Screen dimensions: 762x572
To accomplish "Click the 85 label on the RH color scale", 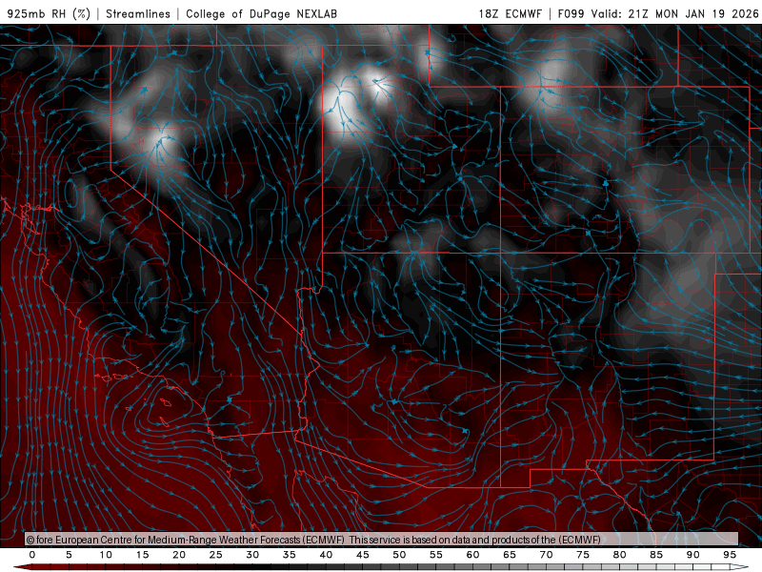I will click(655, 555).
